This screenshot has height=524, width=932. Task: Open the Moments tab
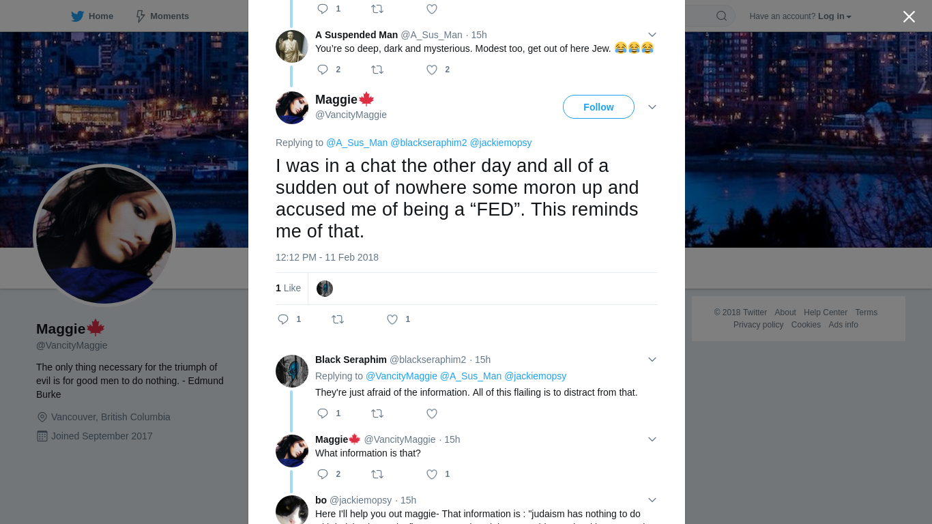162,16
